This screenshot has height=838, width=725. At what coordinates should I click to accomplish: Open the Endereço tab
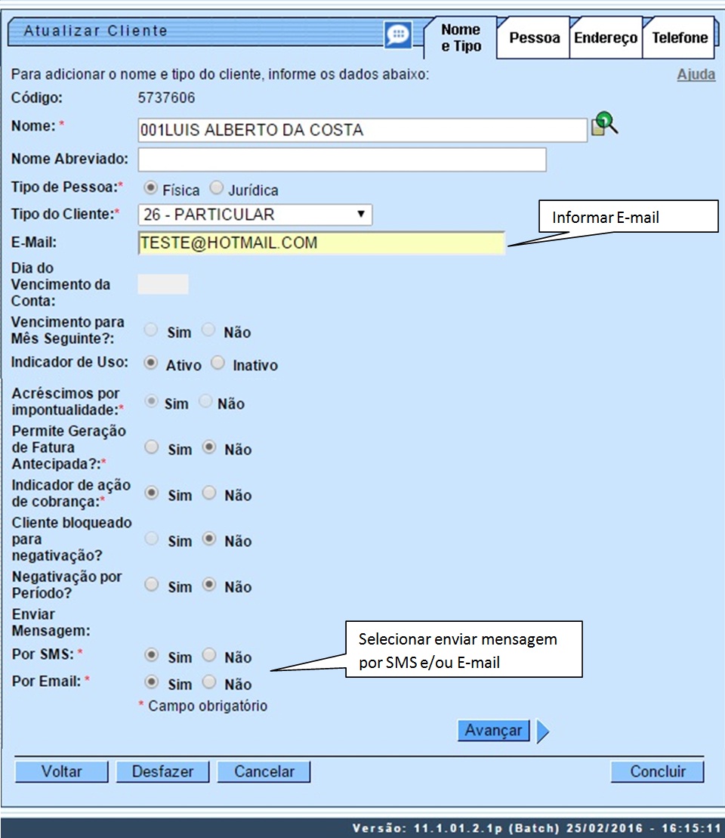[x=605, y=36]
